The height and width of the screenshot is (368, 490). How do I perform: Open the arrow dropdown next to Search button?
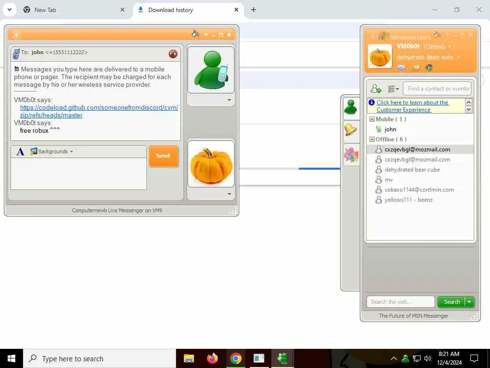tap(469, 302)
